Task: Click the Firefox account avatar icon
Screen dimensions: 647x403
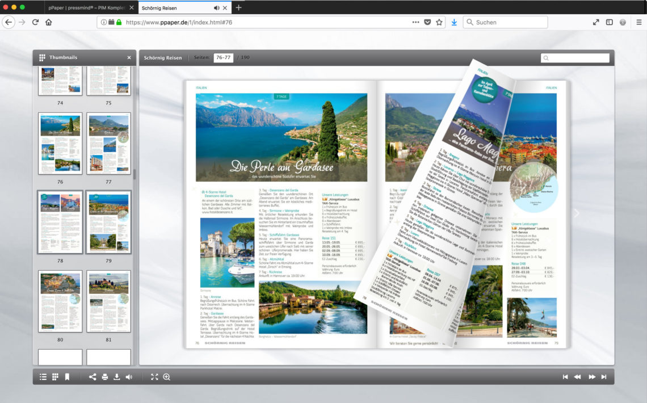Action: (x=623, y=22)
